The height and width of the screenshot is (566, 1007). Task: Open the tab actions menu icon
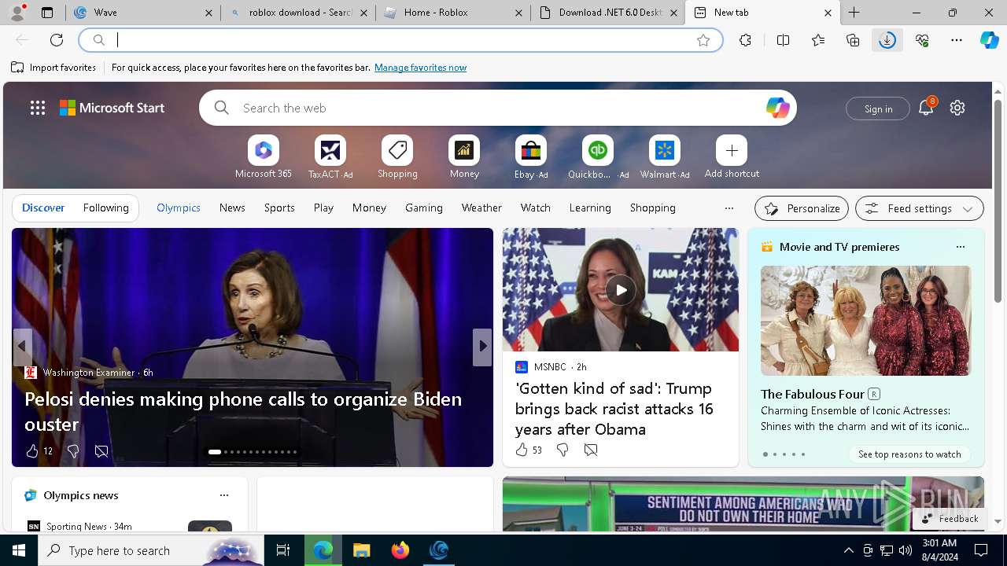pyautogui.click(x=47, y=13)
